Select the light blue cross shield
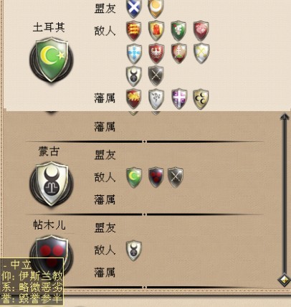 pos(134,53)
